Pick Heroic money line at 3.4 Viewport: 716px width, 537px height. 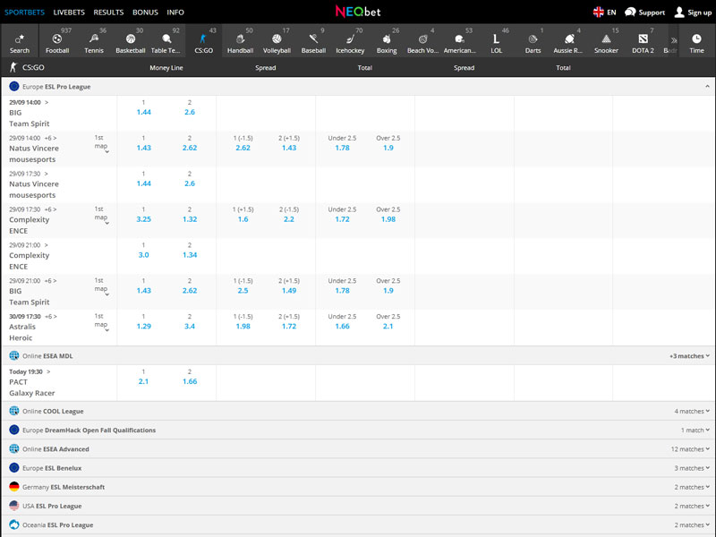(190, 327)
